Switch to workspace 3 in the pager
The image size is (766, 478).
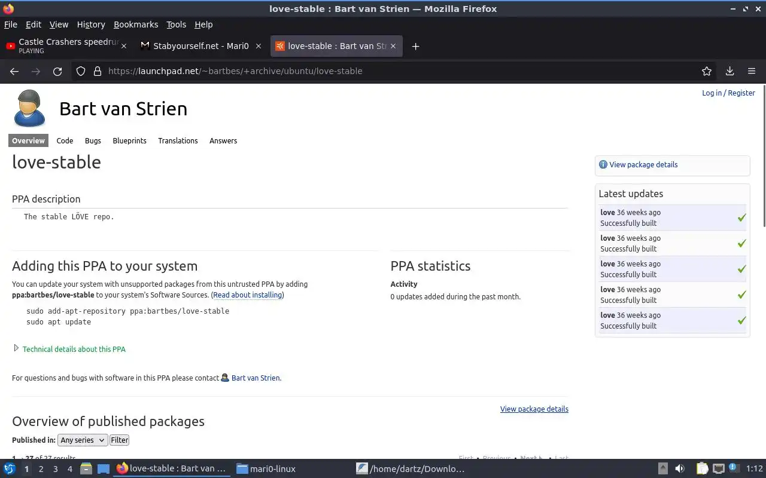[55, 469]
